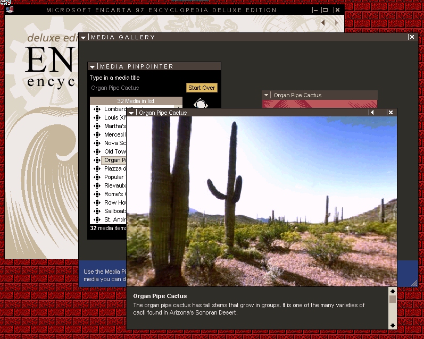
Task: Close the Organ Pipe Cactus viewer window
Action: coord(390,113)
